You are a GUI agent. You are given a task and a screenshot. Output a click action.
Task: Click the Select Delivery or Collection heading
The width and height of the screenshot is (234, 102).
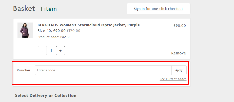pos(46,95)
